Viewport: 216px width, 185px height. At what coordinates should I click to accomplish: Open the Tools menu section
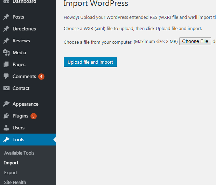(19, 140)
